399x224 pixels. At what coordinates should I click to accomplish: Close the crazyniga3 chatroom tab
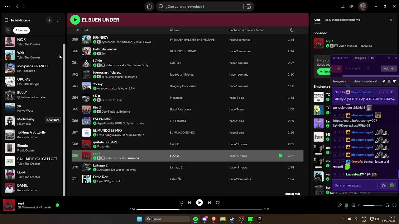click(368, 68)
